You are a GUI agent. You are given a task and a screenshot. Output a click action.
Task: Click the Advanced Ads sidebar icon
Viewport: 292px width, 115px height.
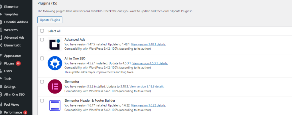tap(1, 37)
